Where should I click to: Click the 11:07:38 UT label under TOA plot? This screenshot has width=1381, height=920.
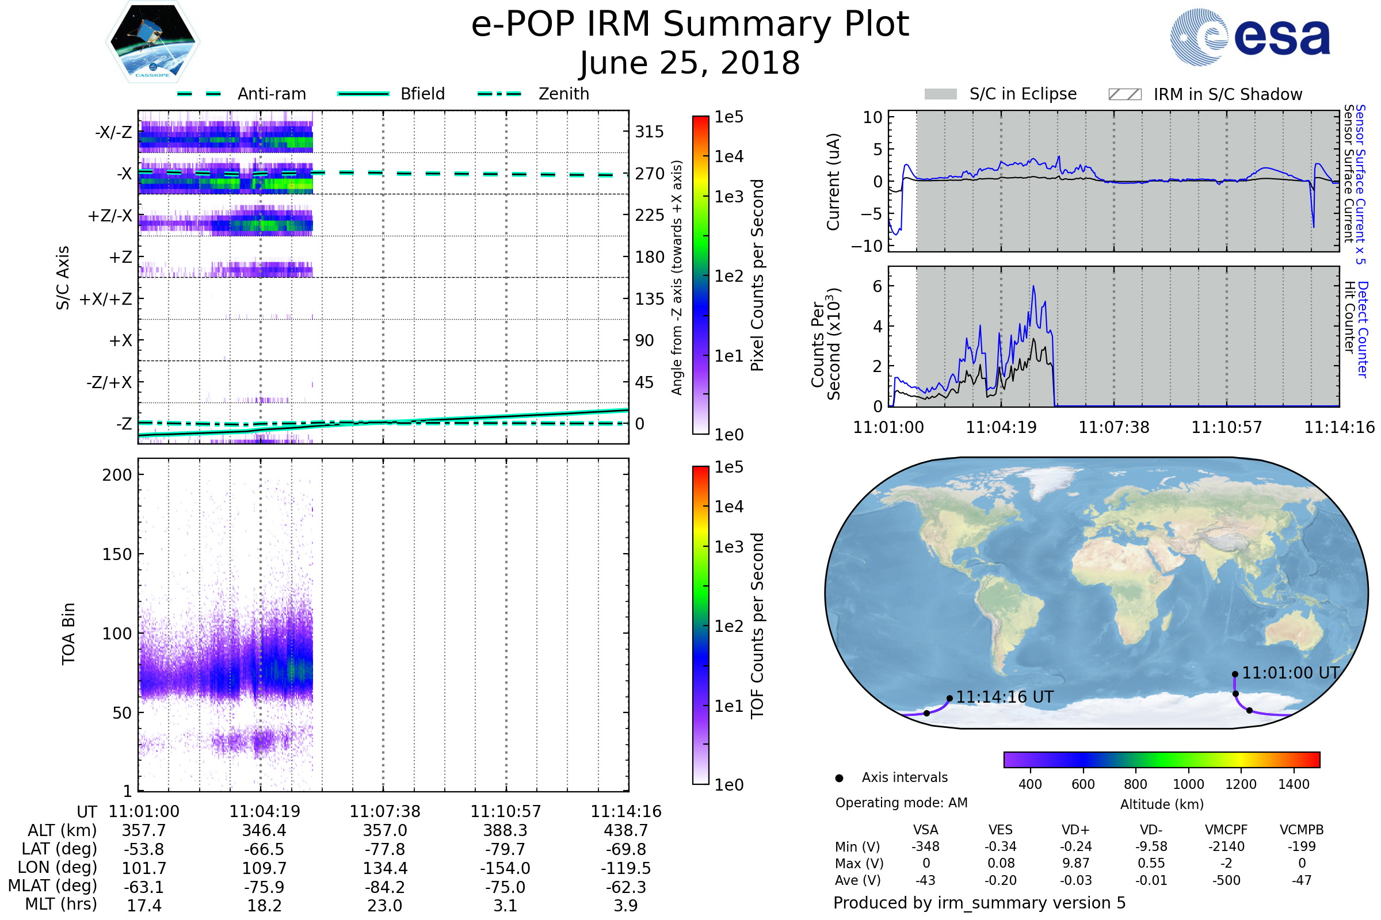(x=384, y=811)
